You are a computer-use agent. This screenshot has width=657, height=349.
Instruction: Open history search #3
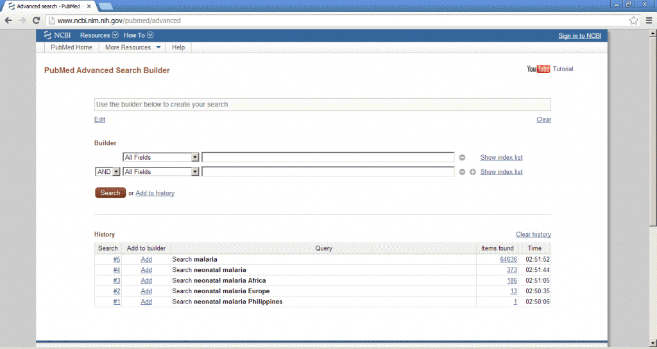117,281
